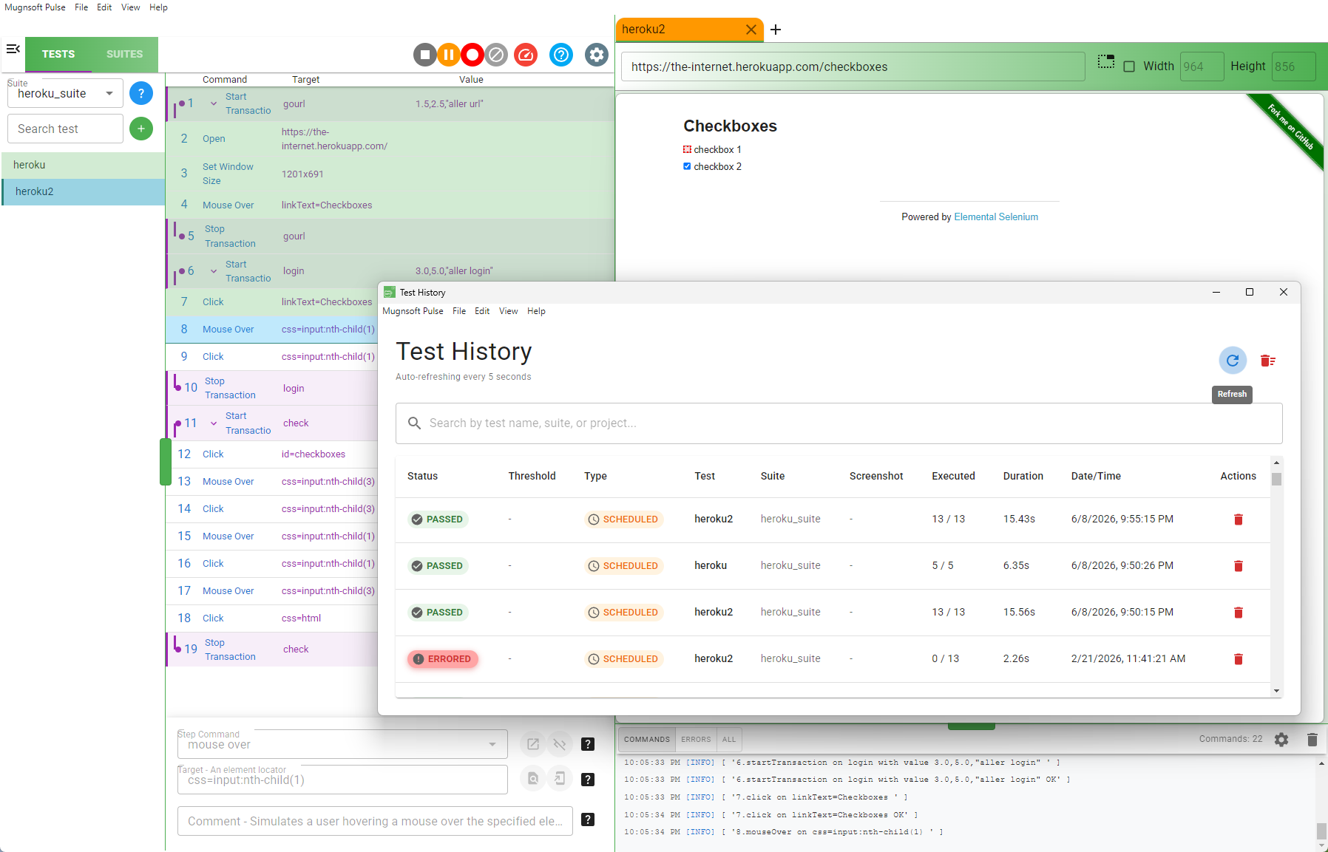The image size is (1328, 852).
Task: Toggle the Width checkbox in browser toolbar
Action: tap(1129, 67)
